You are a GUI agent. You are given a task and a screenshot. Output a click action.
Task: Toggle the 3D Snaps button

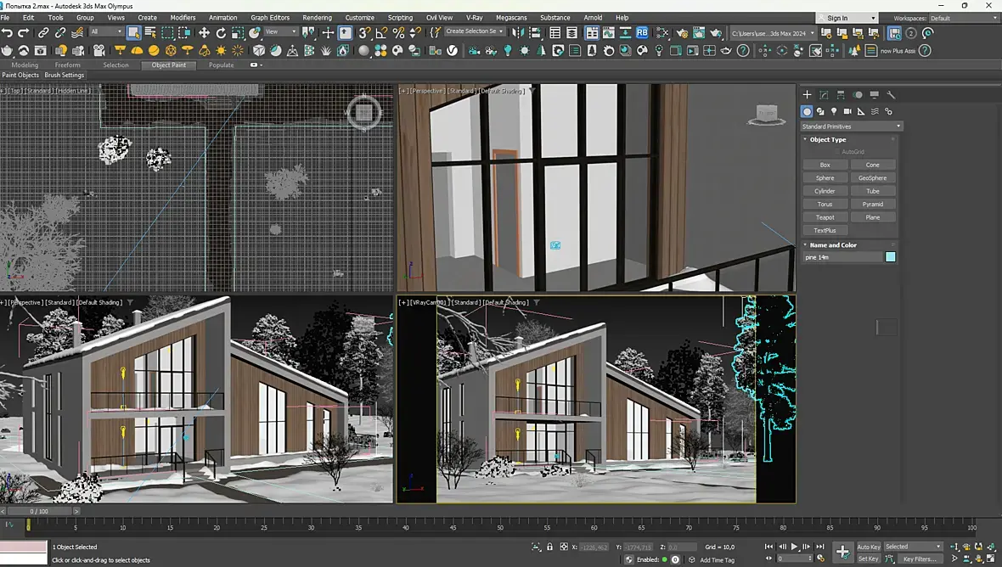coord(365,32)
